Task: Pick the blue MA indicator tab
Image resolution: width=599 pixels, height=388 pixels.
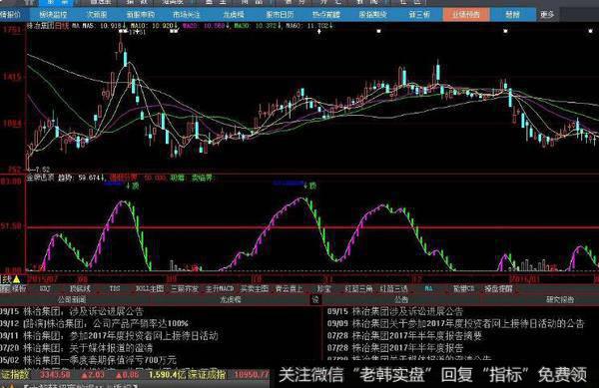Action: click(x=428, y=289)
